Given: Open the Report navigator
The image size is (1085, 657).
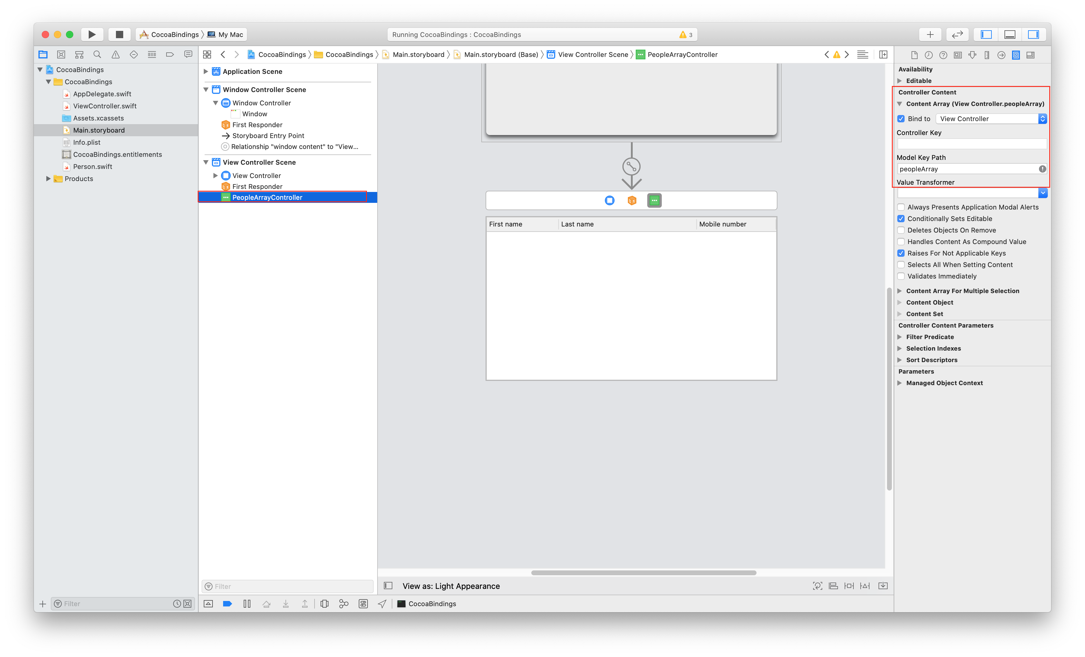Looking at the screenshot, I should point(188,54).
